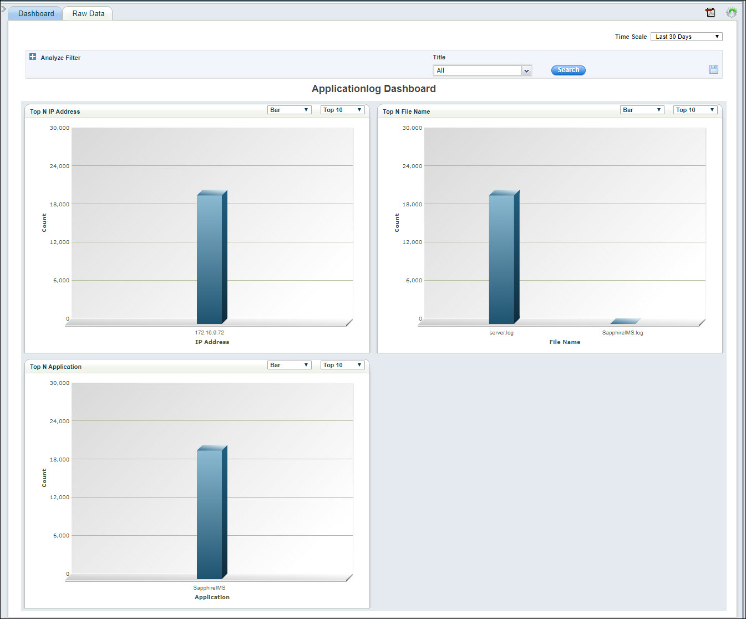746x619 pixels.
Task: Change chart type for Top N Application
Action: (289, 365)
